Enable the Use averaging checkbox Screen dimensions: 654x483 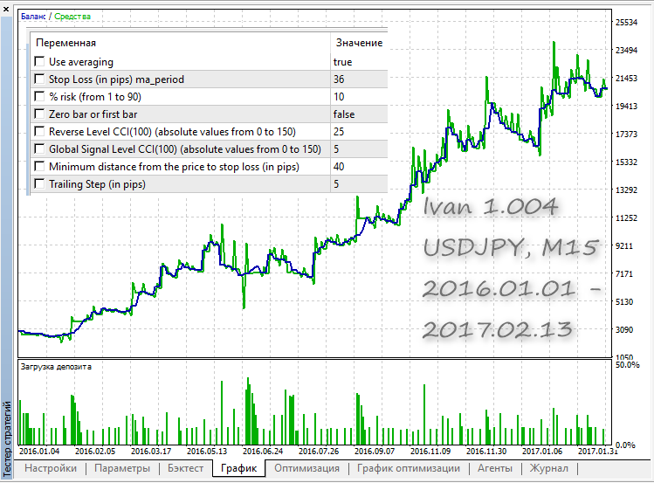[x=39, y=62]
